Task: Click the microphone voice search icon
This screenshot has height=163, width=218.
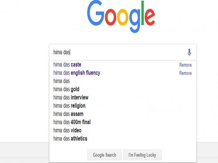Action: [x=189, y=52]
